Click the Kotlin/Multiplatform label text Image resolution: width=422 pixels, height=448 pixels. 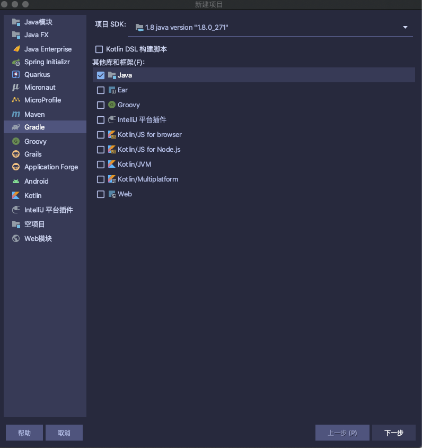(x=148, y=179)
